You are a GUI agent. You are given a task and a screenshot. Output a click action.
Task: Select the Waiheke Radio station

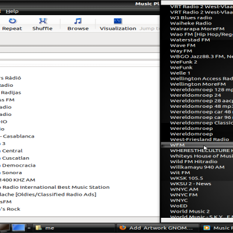191,23
